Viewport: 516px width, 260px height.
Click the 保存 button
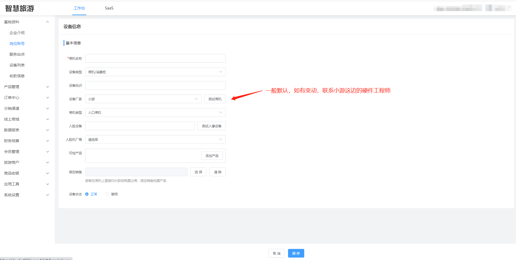(296, 253)
